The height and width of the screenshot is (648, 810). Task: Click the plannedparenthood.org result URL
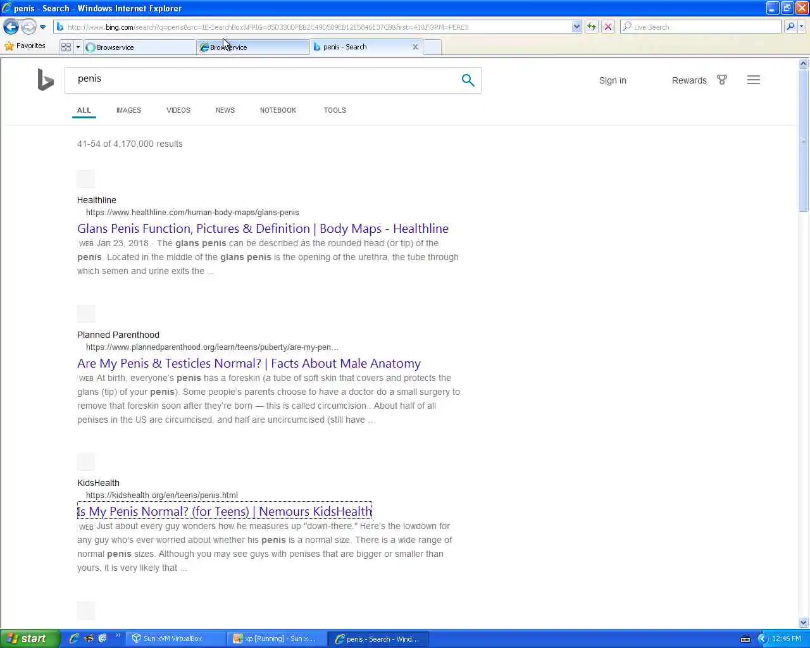pyautogui.click(x=212, y=347)
